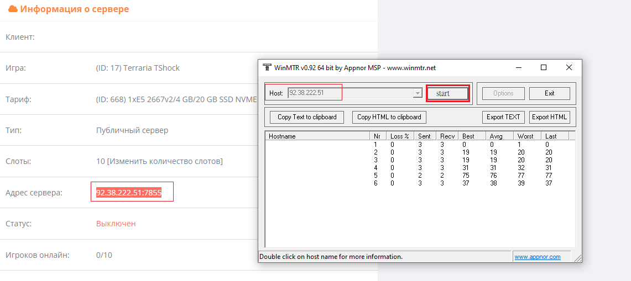Click the Worst value 77 in row 5

click(522, 175)
